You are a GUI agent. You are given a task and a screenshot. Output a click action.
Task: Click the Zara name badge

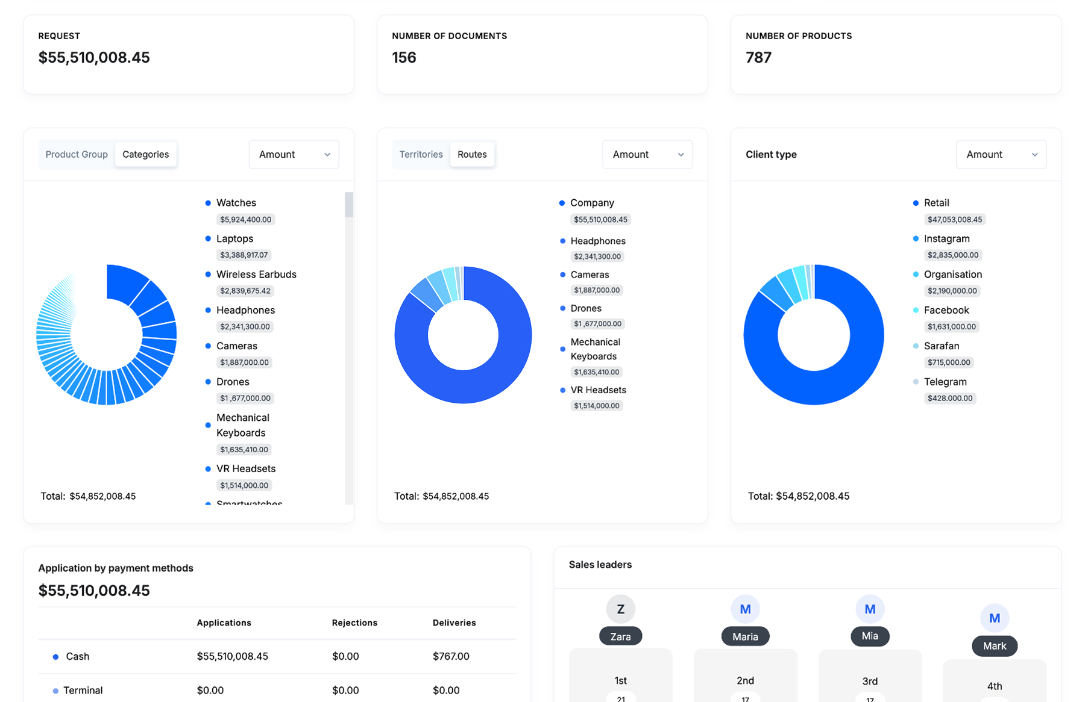(620, 636)
